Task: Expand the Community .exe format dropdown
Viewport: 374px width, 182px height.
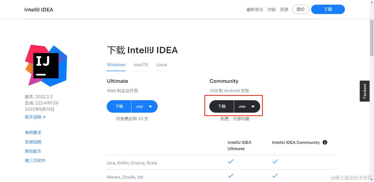Action: tap(247, 106)
